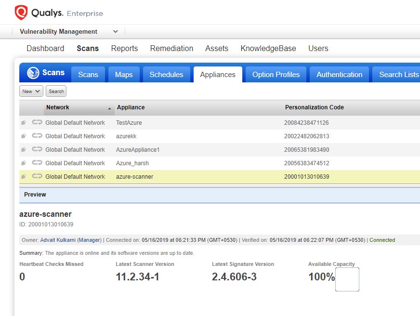Switch to the Maps tab
This screenshot has width=420, height=316.
click(x=123, y=74)
